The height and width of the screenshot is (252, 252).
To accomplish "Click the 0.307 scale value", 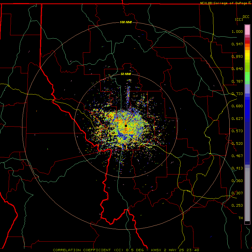I will 237,193.
